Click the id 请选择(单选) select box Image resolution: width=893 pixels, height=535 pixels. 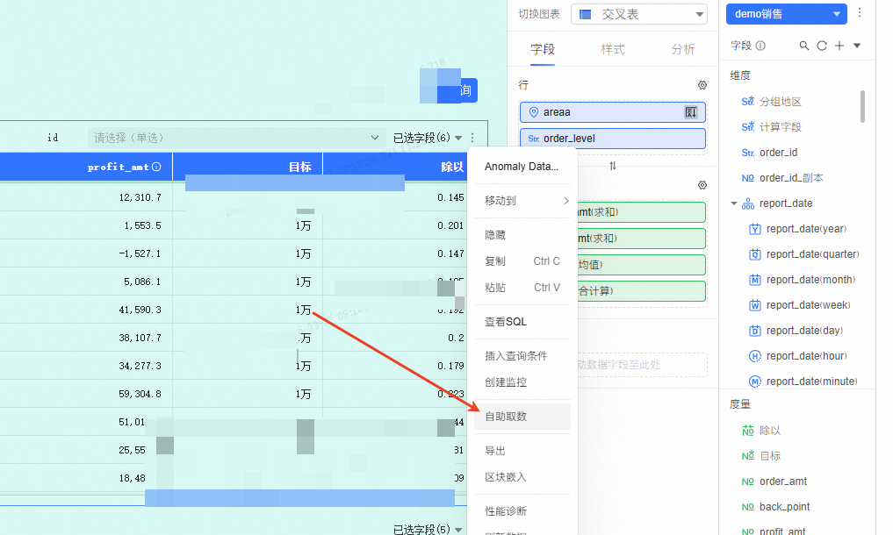point(236,138)
